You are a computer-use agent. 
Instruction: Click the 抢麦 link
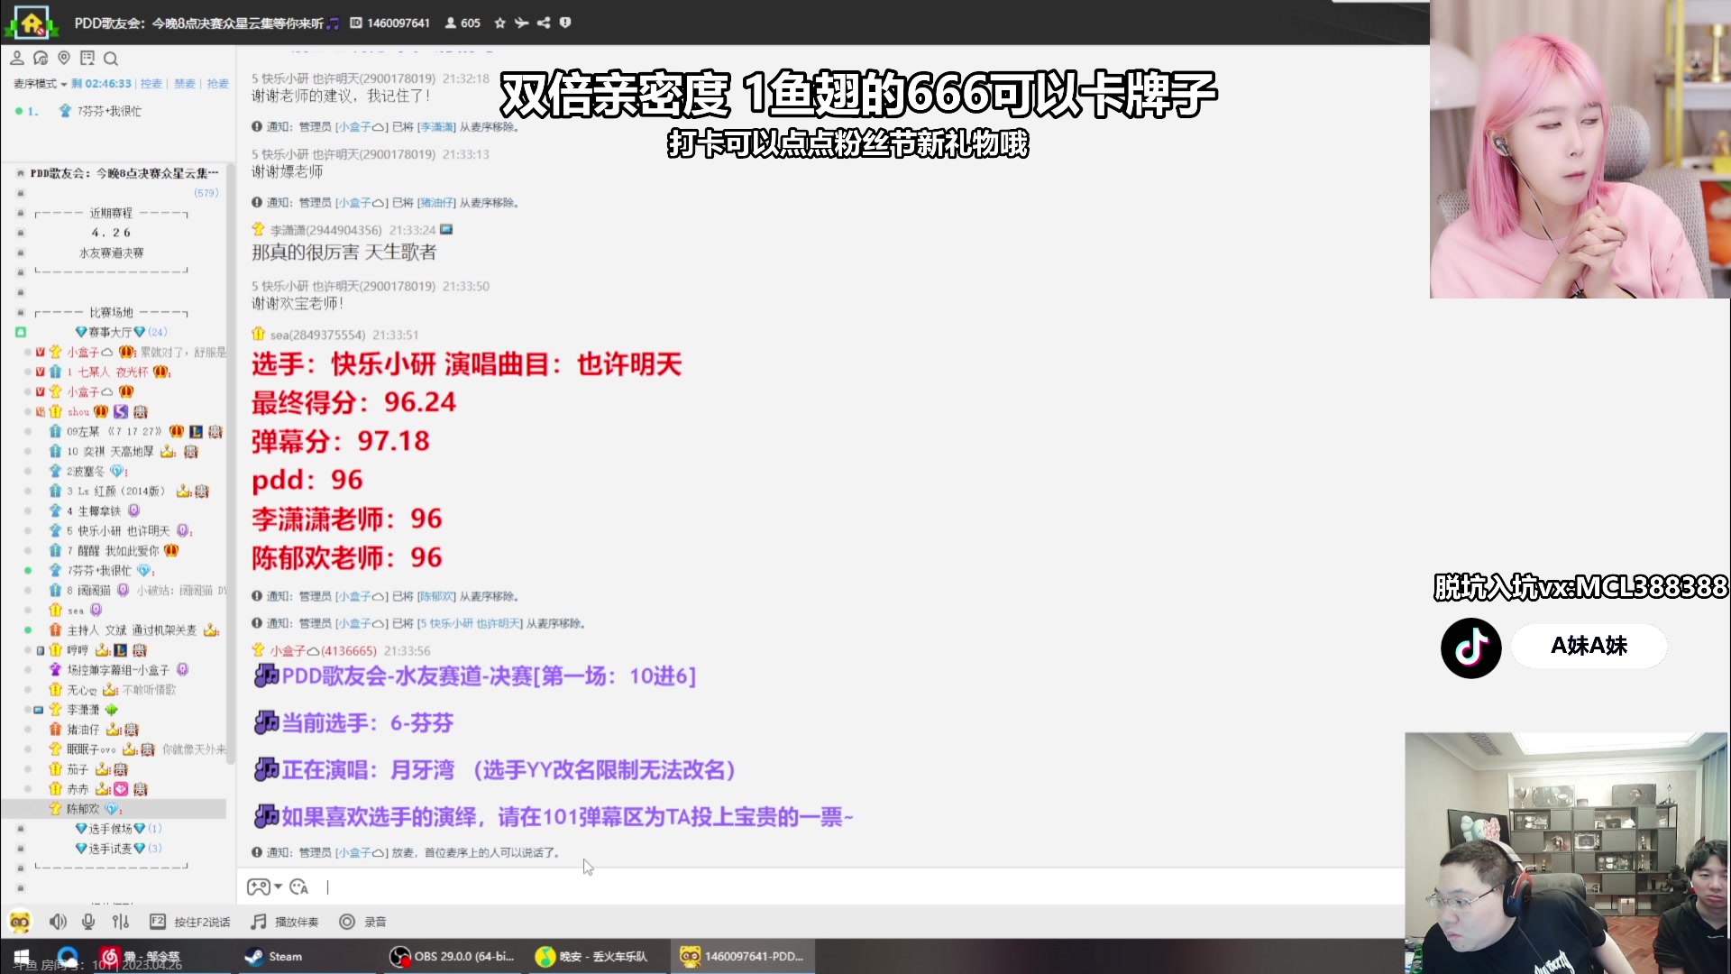pos(218,84)
